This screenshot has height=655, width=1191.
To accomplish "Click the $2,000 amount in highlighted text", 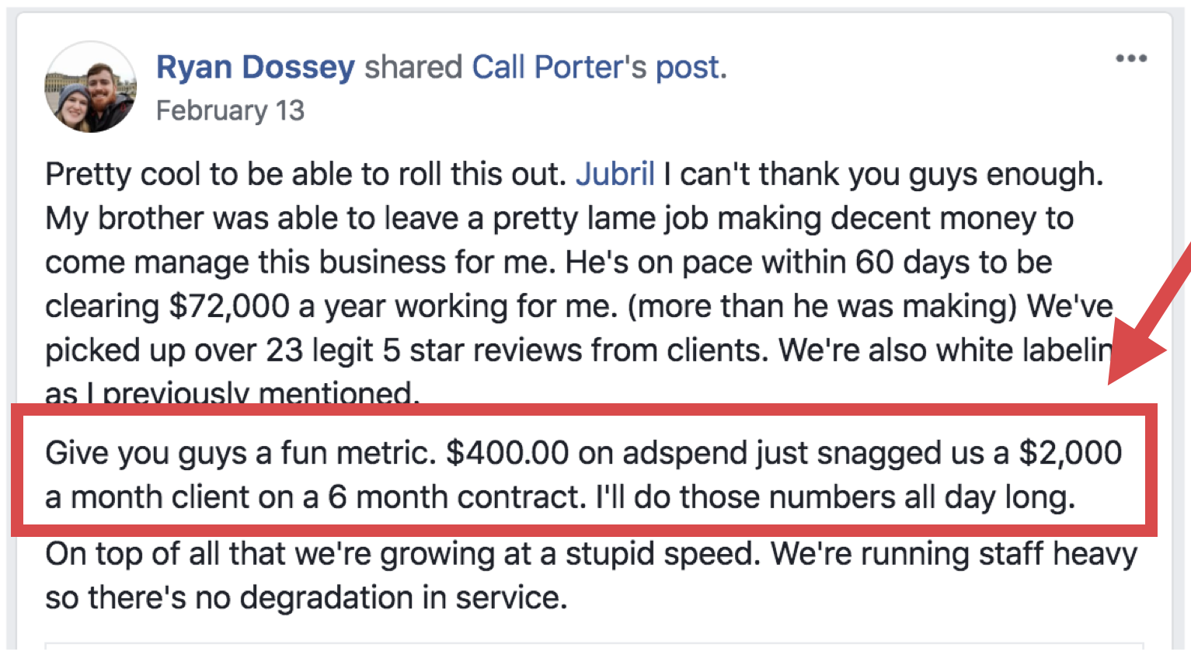I will click(1071, 452).
